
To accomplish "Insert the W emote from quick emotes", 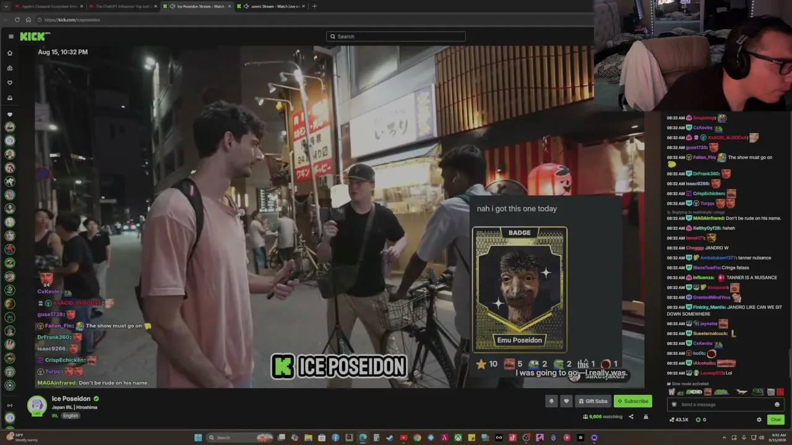I will 672,392.
